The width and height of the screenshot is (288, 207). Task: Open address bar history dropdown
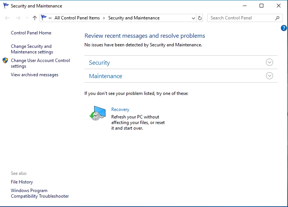193,18
